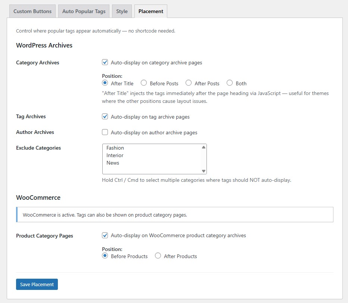Pick the After Posts position option

(189, 83)
